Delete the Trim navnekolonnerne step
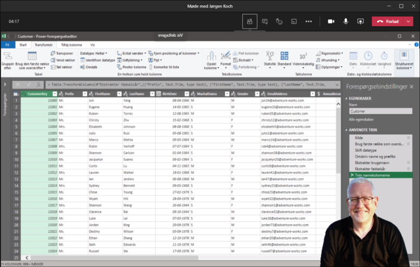 (352, 175)
